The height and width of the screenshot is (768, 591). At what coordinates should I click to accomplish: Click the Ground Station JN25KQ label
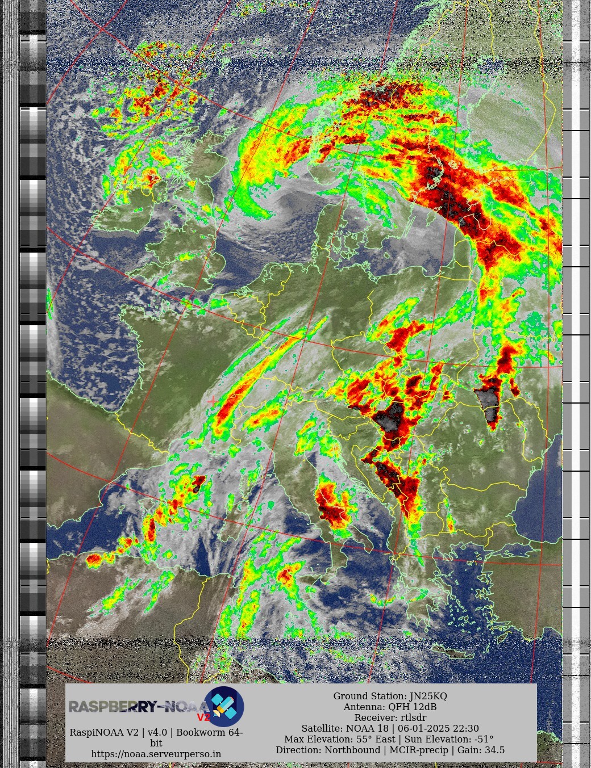click(390, 696)
